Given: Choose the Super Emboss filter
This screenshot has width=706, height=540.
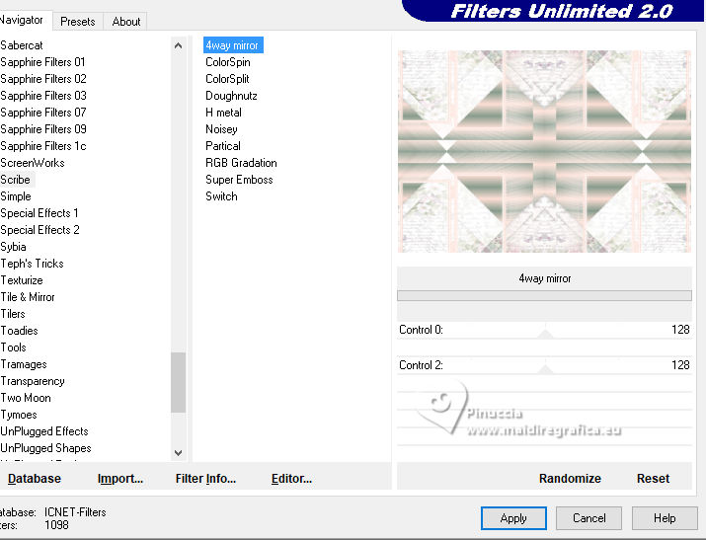Looking at the screenshot, I should click(x=239, y=180).
